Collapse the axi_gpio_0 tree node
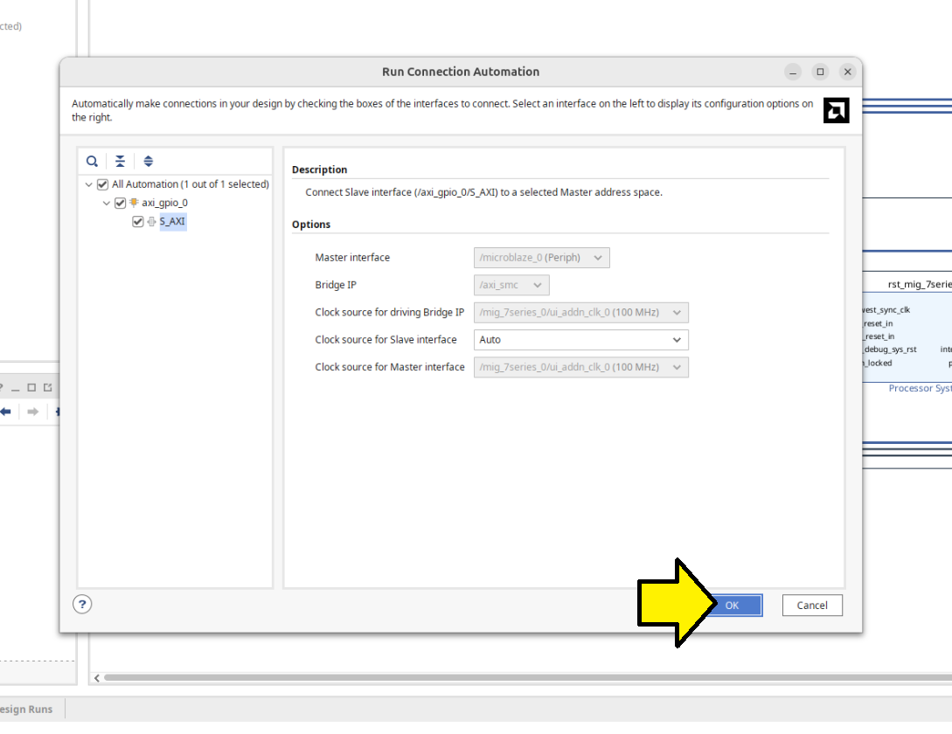 [x=107, y=203]
